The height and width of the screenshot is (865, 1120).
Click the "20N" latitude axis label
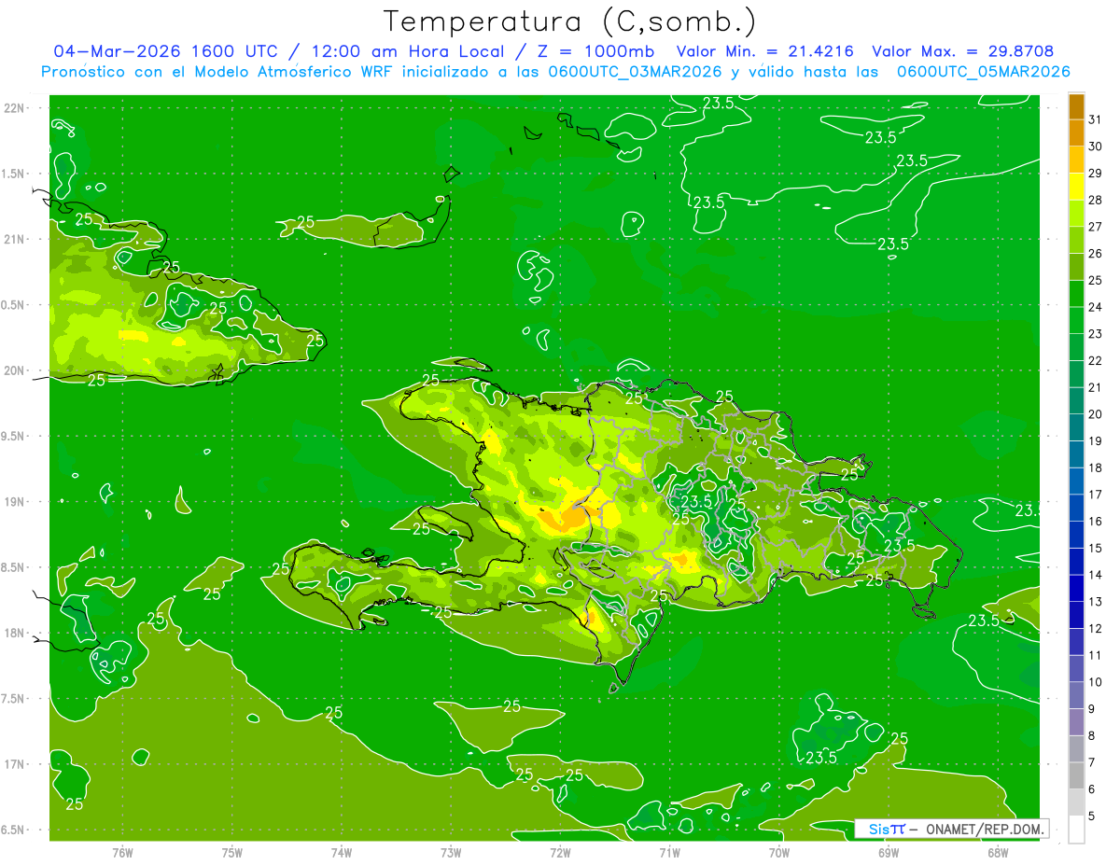14,370
